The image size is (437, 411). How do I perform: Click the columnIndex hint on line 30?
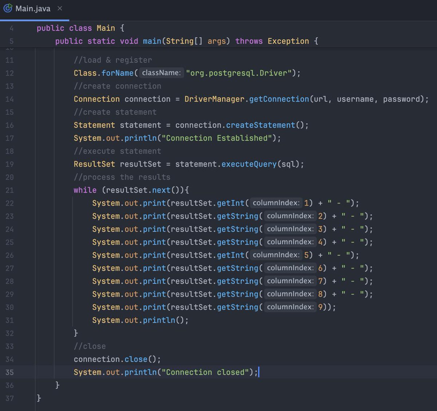point(290,307)
